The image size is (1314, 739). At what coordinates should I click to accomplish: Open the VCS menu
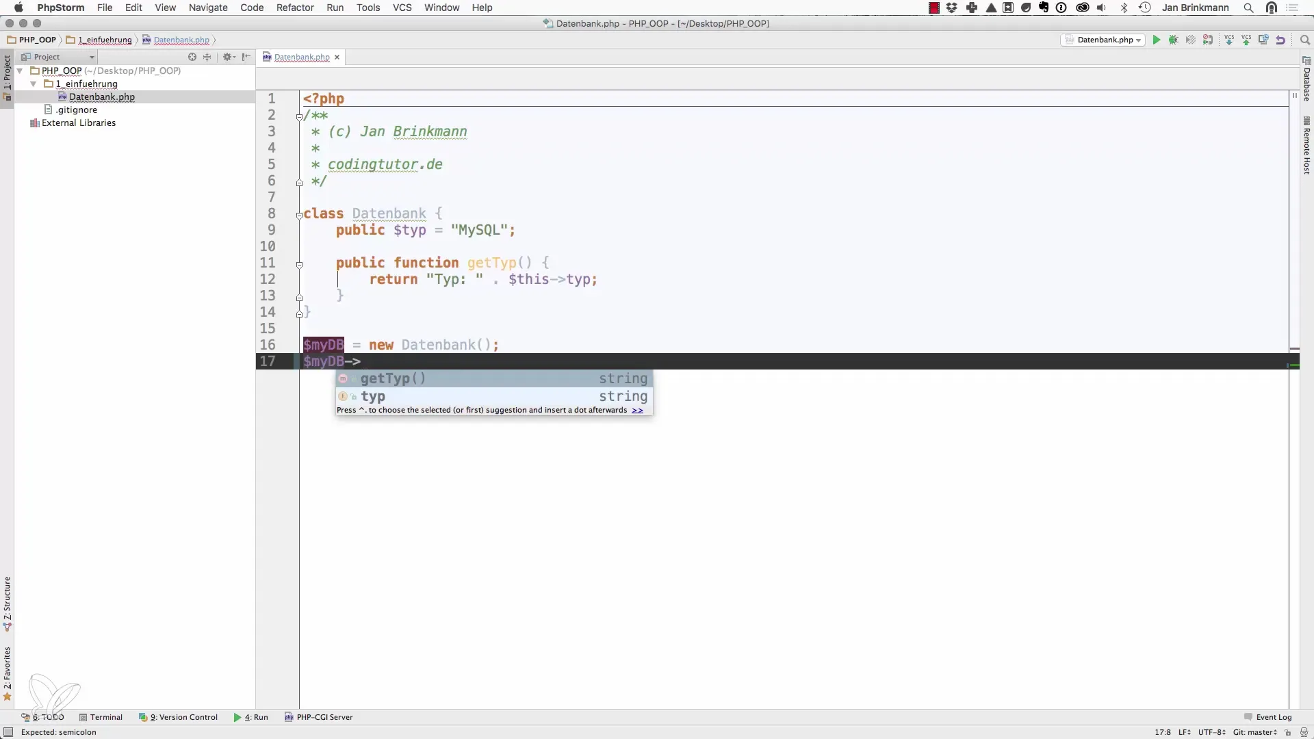402,8
